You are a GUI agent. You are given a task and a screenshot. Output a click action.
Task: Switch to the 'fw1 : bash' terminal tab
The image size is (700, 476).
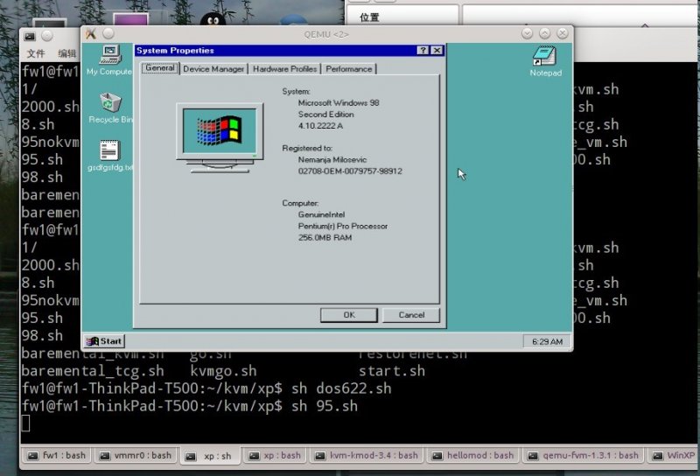[56, 456]
